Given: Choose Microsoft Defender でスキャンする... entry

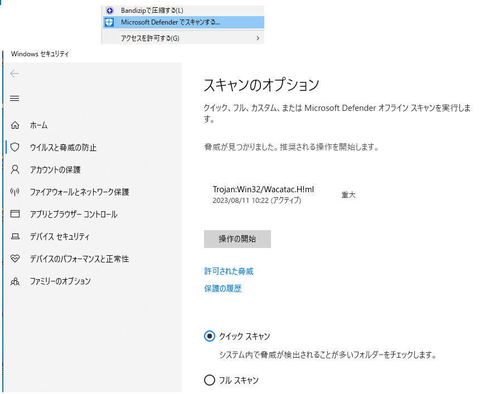Looking at the screenshot, I should [x=183, y=22].
